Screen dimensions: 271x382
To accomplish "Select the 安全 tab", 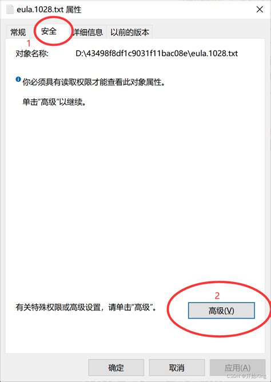I will point(49,31).
